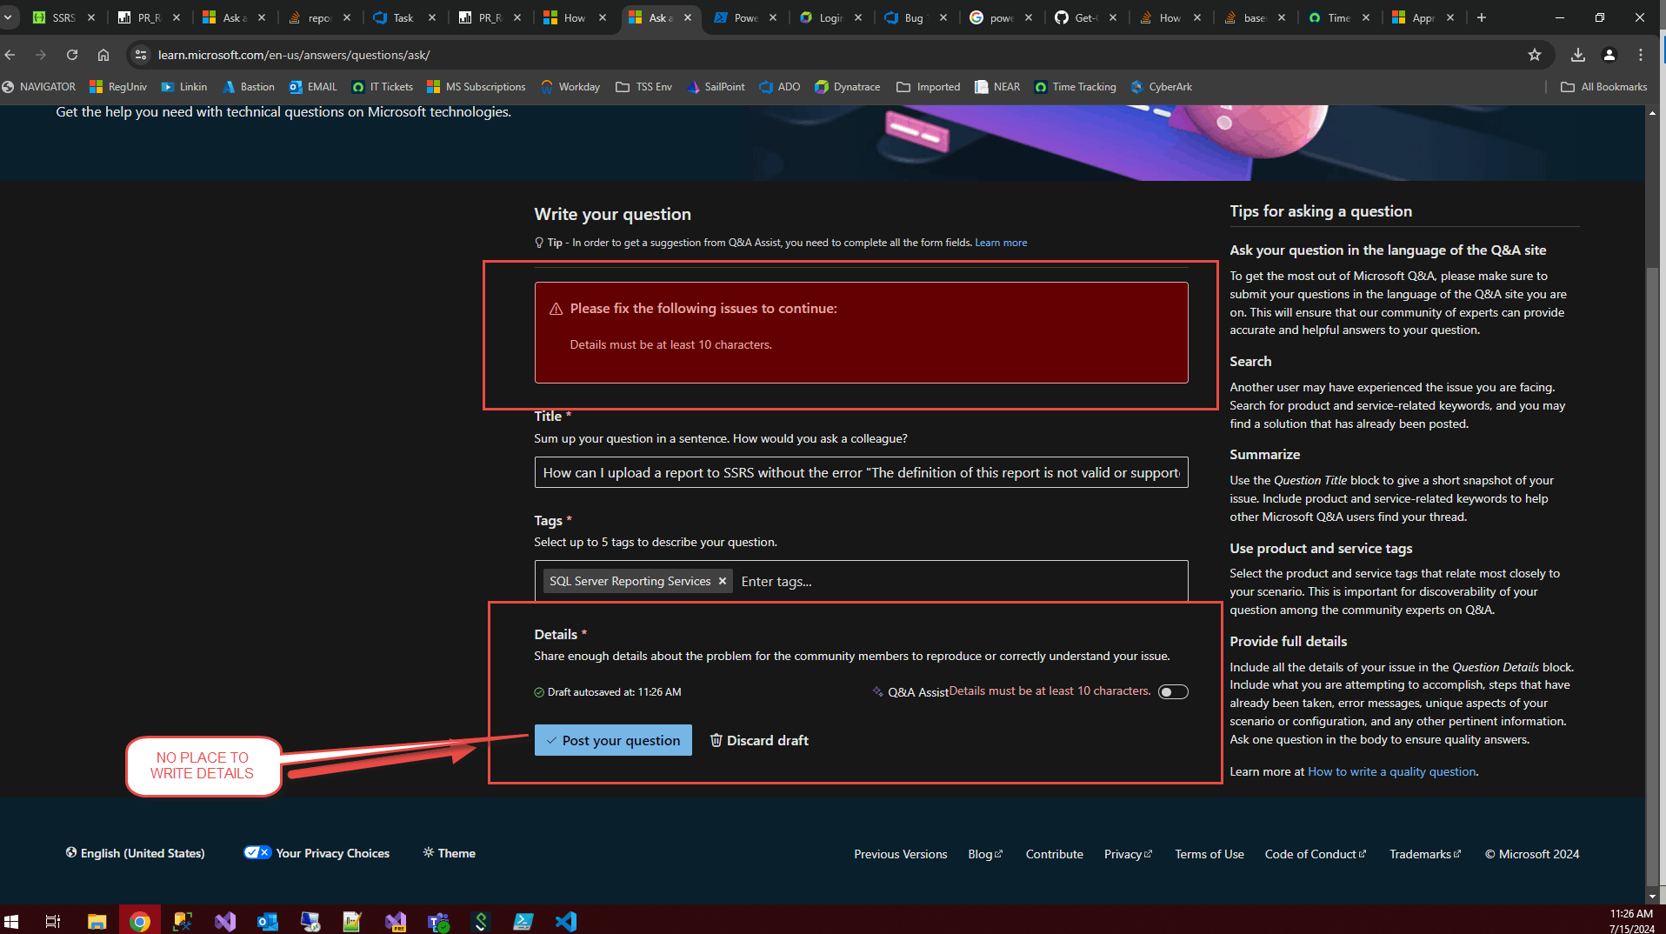Open the English (United States) language selector
The image size is (1666, 934).
[135, 853]
